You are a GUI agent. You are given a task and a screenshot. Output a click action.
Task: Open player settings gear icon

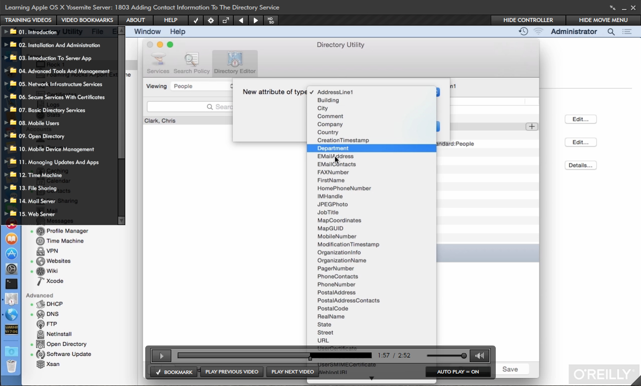point(211,20)
